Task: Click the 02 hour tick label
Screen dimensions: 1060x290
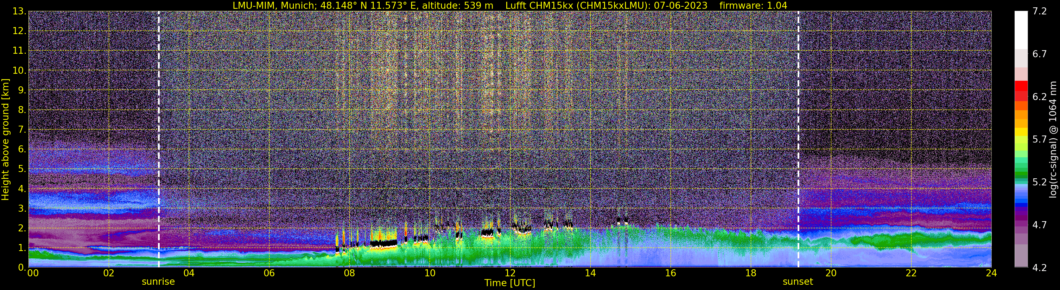Action: pyautogui.click(x=109, y=273)
